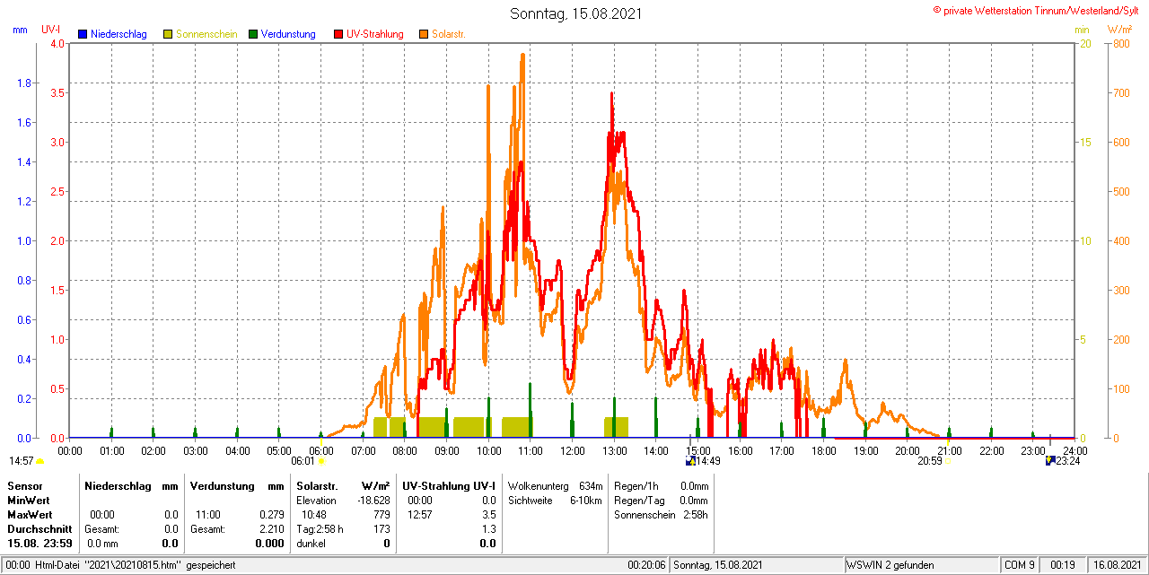Click the orange W/m² axis unit label
Screen dimensions: 1149x575
1120,30
